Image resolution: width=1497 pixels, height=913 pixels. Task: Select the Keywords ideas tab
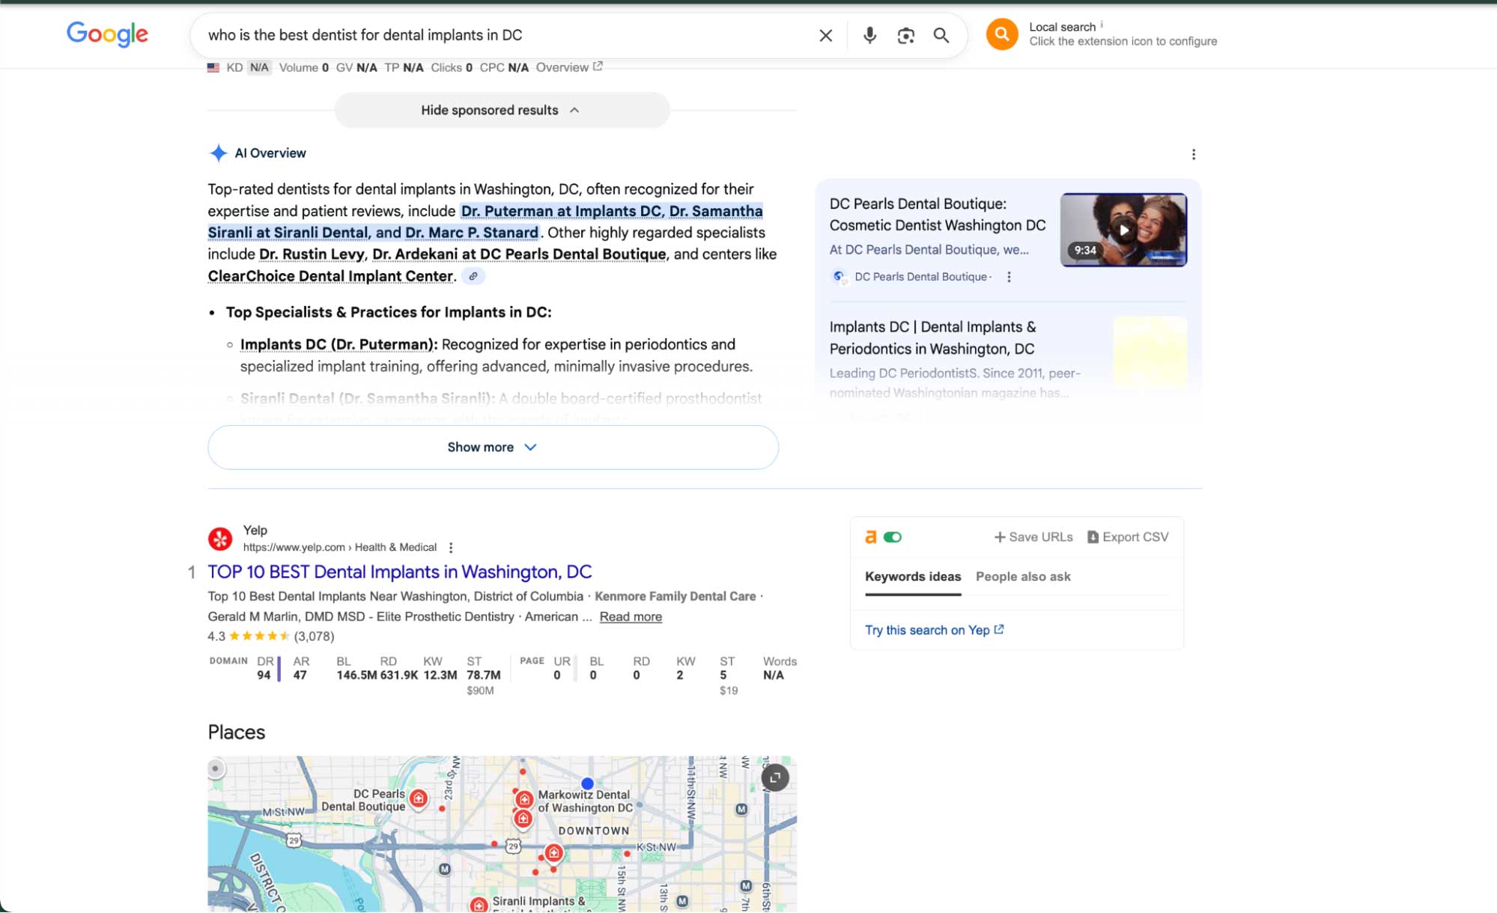point(912,577)
